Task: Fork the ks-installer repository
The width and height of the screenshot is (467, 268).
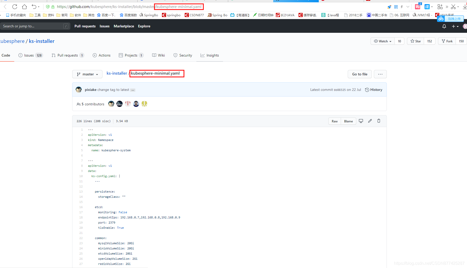Action: pyautogui.click(x=447, y=41)
